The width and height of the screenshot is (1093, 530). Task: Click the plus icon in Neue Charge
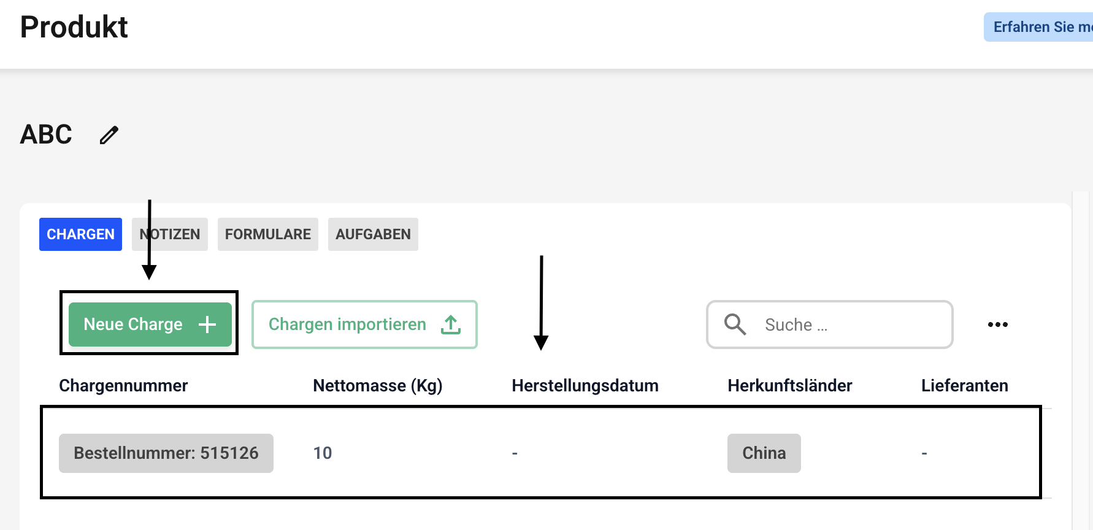pos(207,325)
